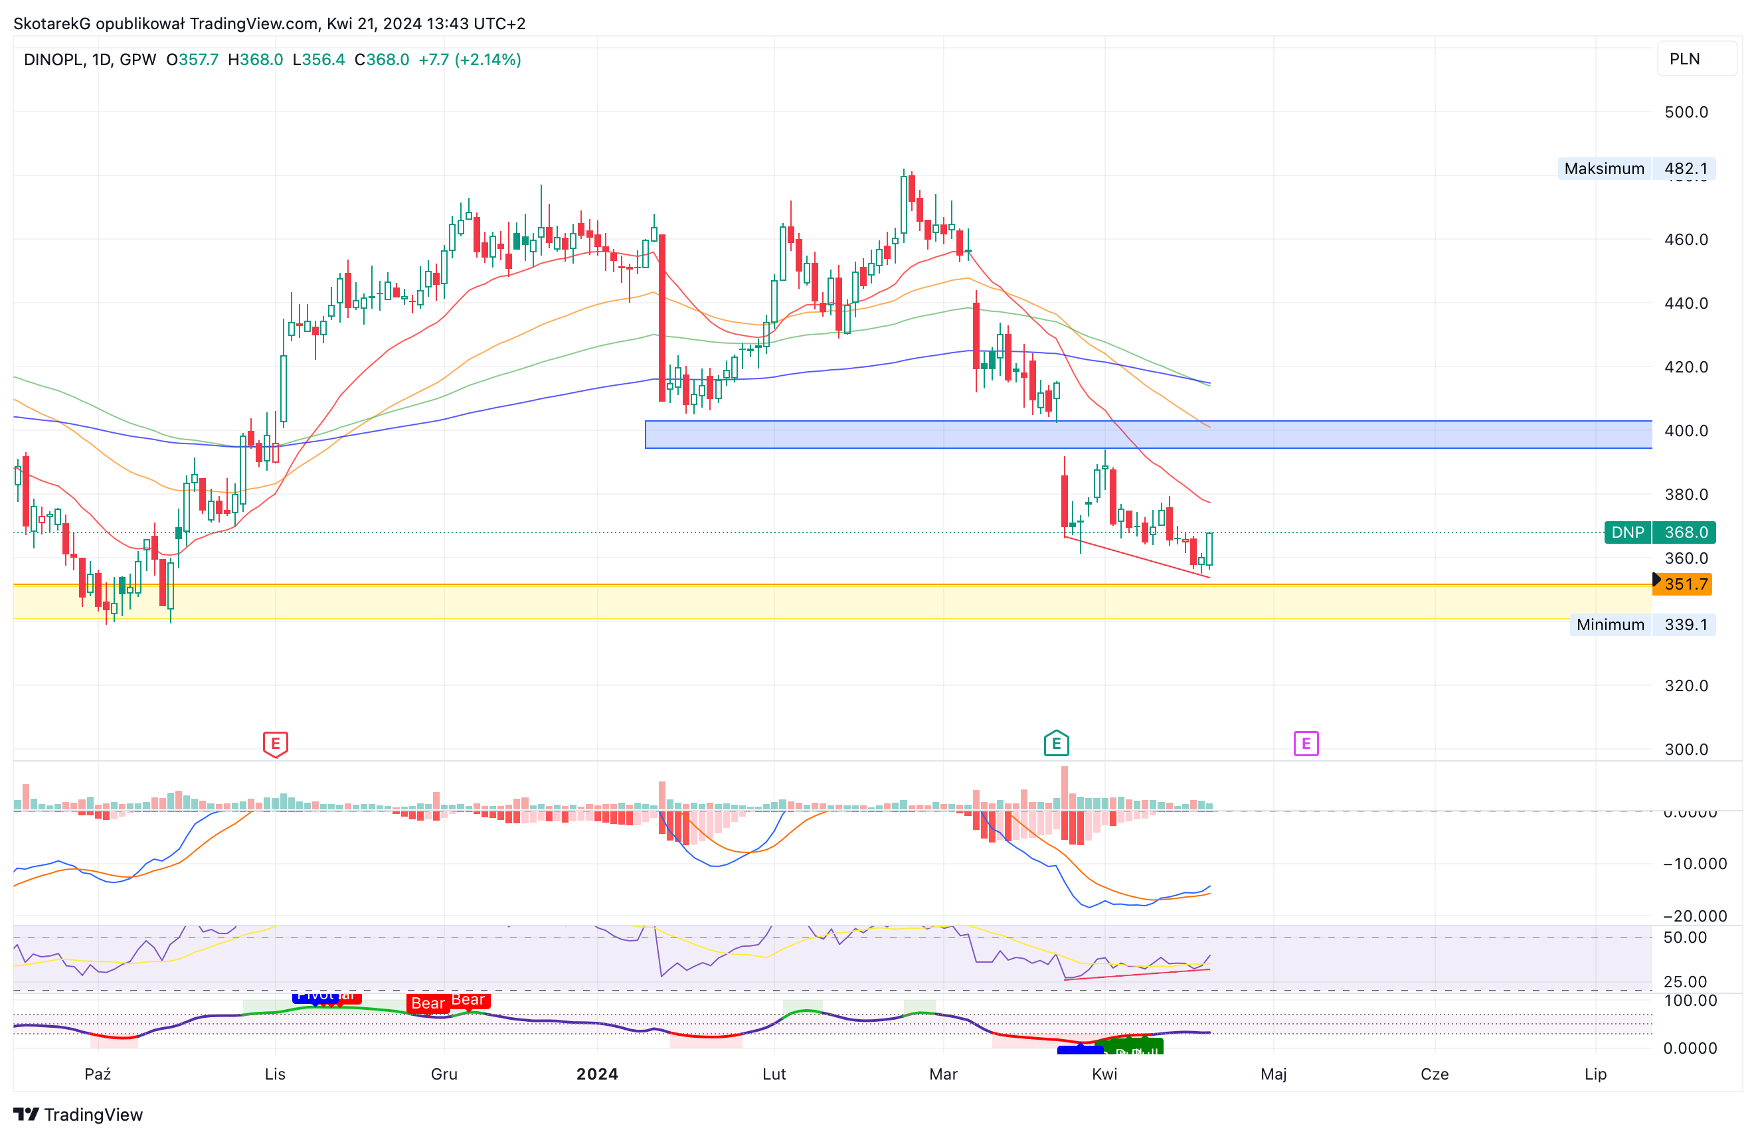Image resolution: width=1756 pixels, height=1138 pixels.
Task: Click the 2024 label on the time axis
Action: 598,1074
